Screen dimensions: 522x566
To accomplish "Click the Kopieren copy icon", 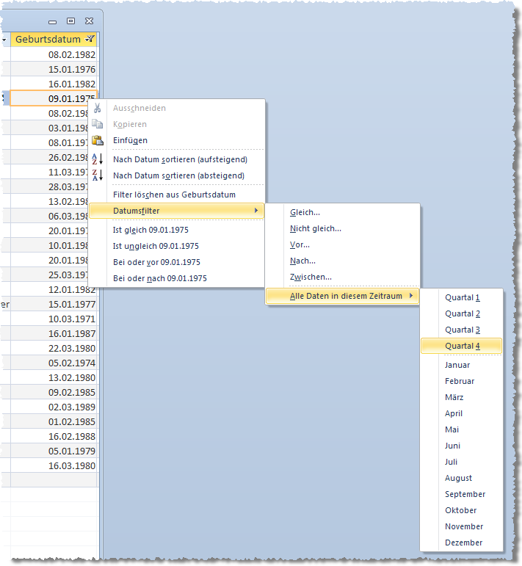I will coord(98,124).
